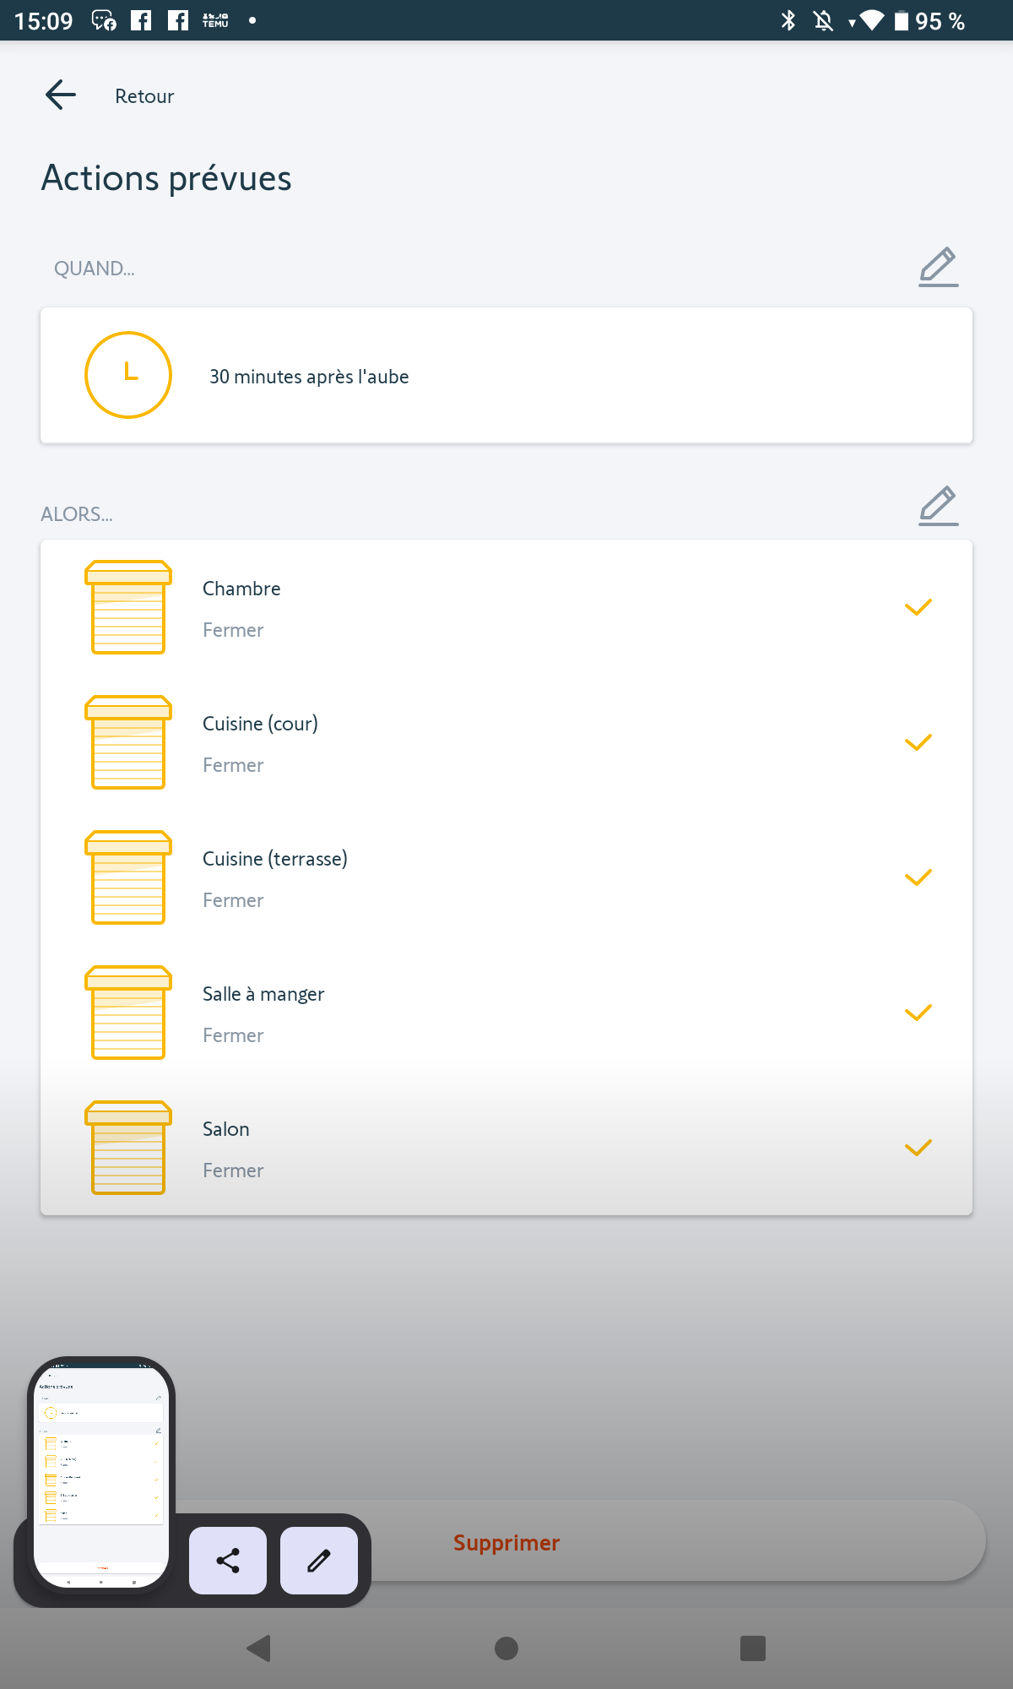Toggle the Chambre checkmark
Image resolution: width=1013 pixels, height=1689 pixels.
click(x=918, y=607)
